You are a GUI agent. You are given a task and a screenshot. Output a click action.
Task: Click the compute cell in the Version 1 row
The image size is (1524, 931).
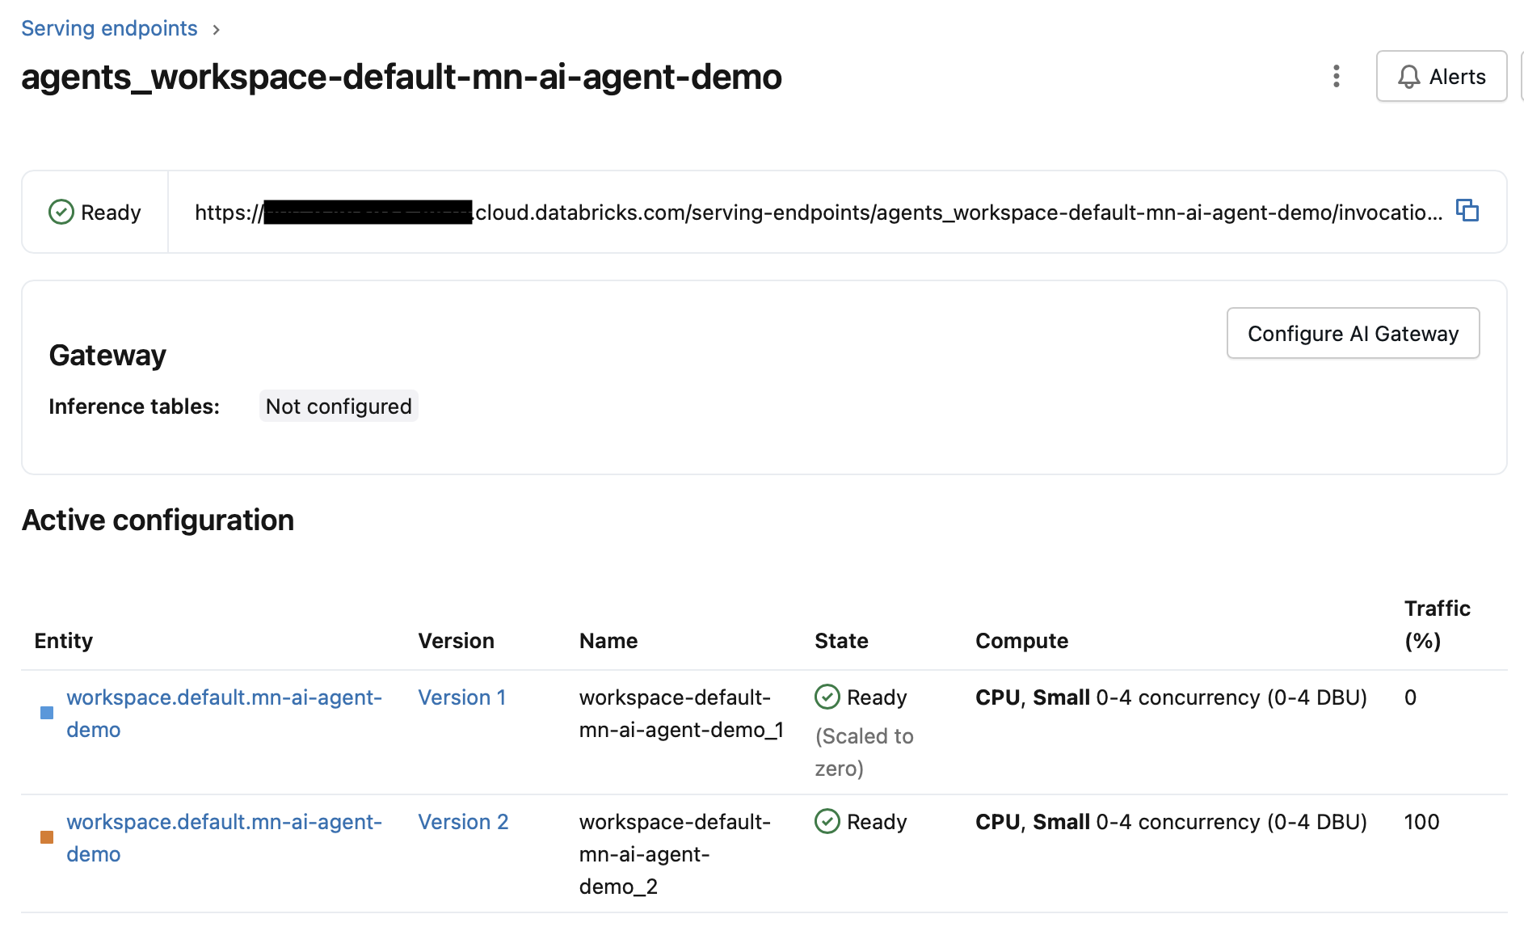pyautogui.click(x=1171, y=697)
